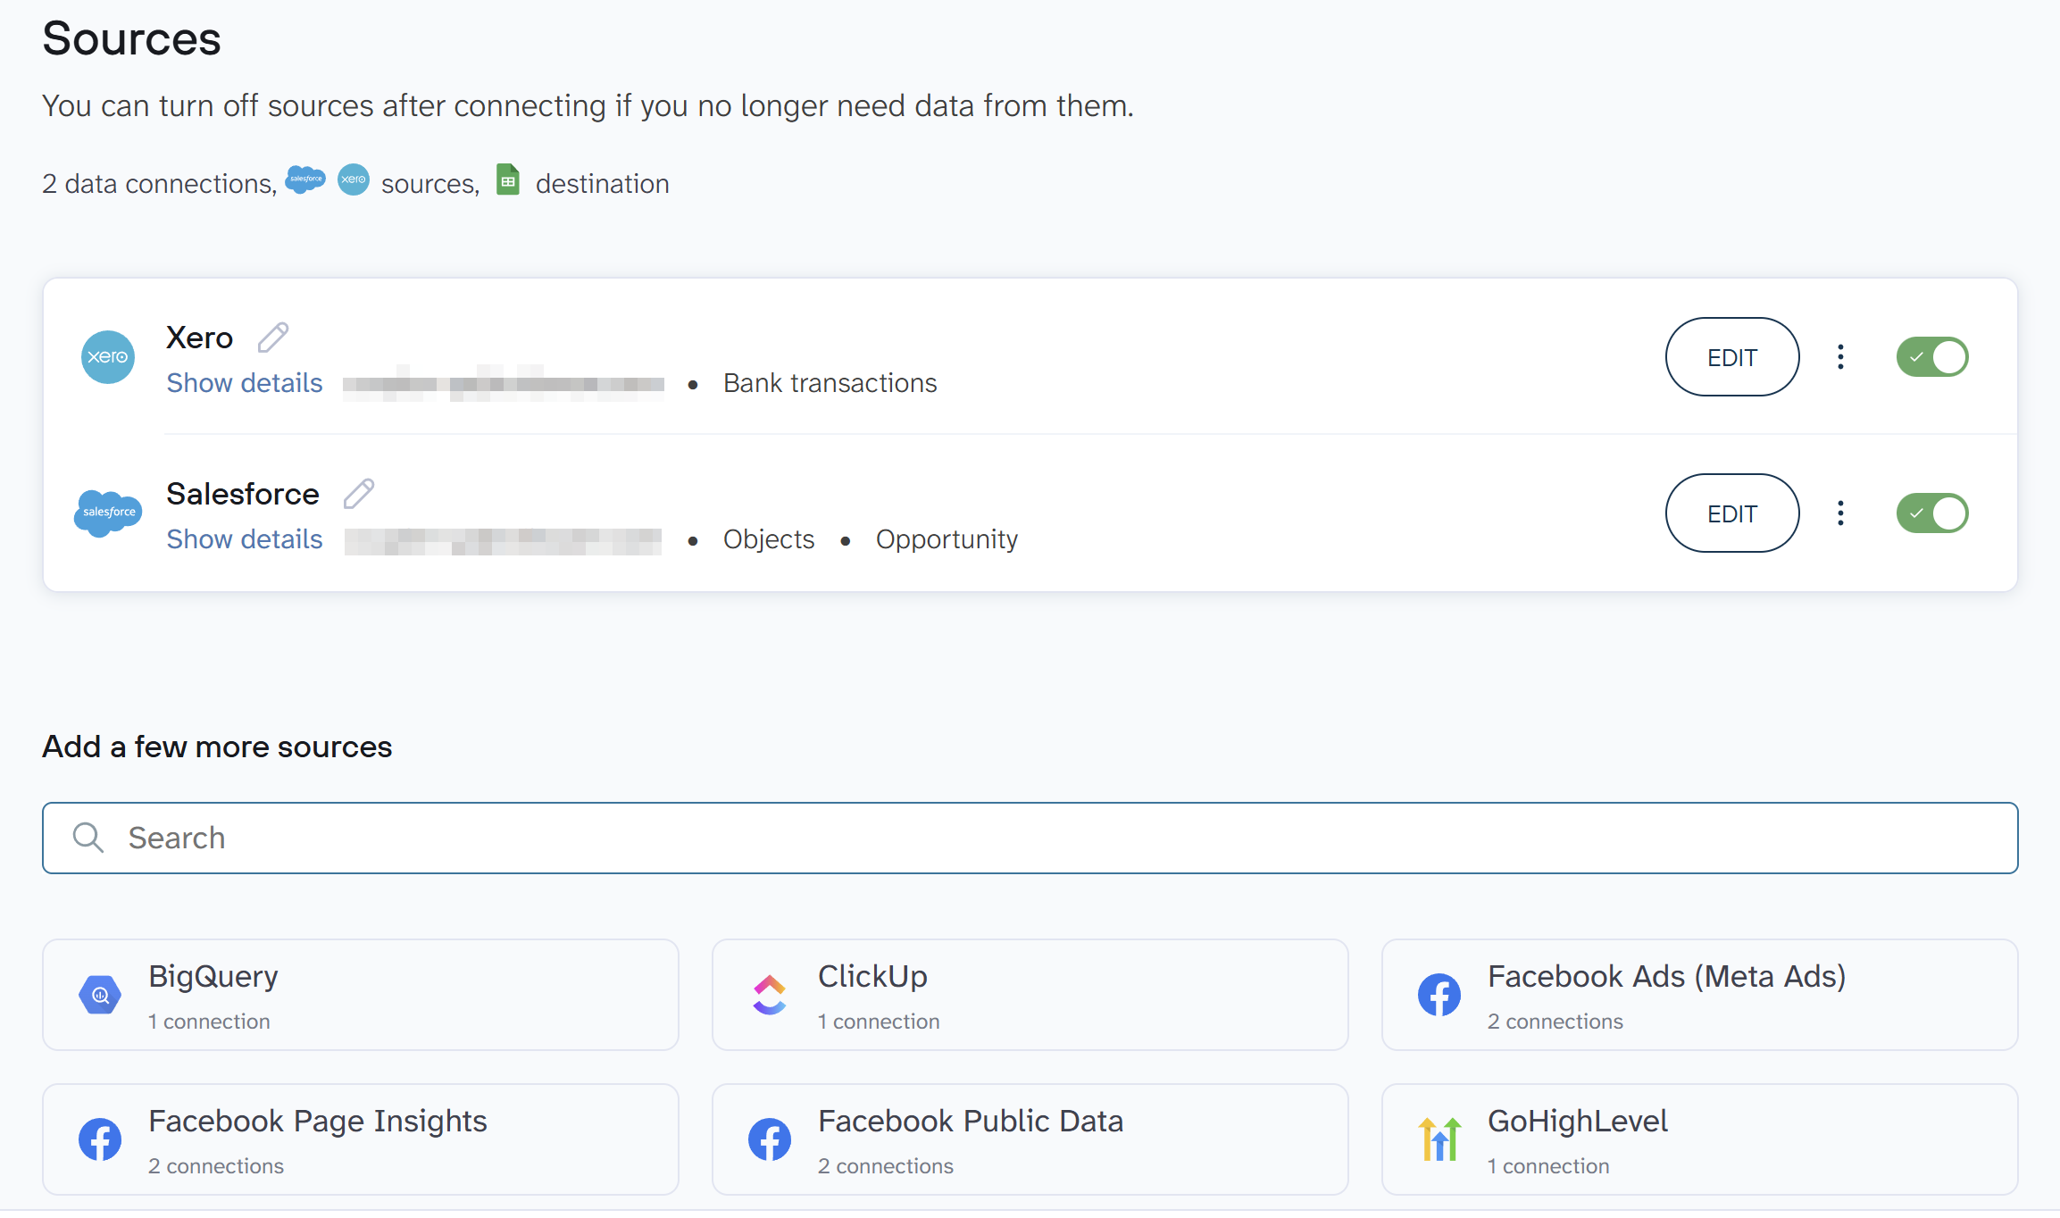Screen dimensions: 2060x1218
Task: Turn off the Xero source toggle
Action: pyautogui.click(x=1931, y=357)
